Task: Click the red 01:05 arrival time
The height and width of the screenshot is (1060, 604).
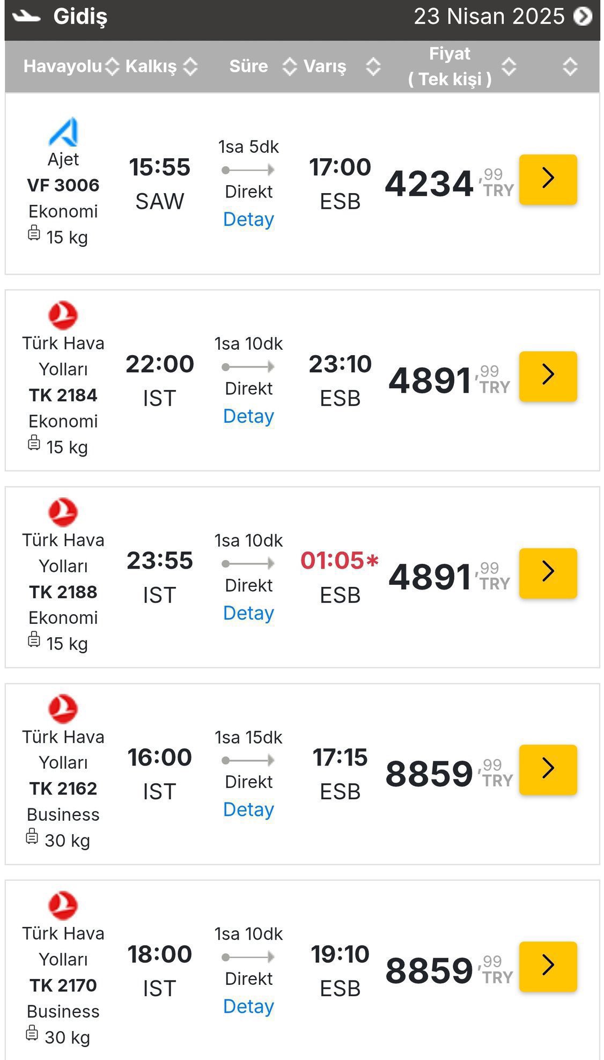Action: point(333,561)
